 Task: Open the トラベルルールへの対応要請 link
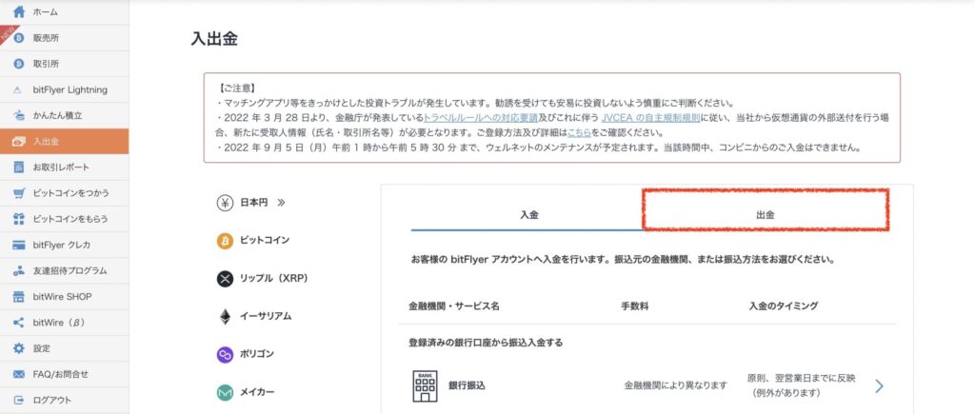click(481, 118)
